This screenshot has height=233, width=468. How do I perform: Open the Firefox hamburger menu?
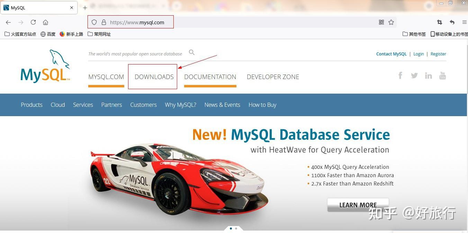point(465,22)
